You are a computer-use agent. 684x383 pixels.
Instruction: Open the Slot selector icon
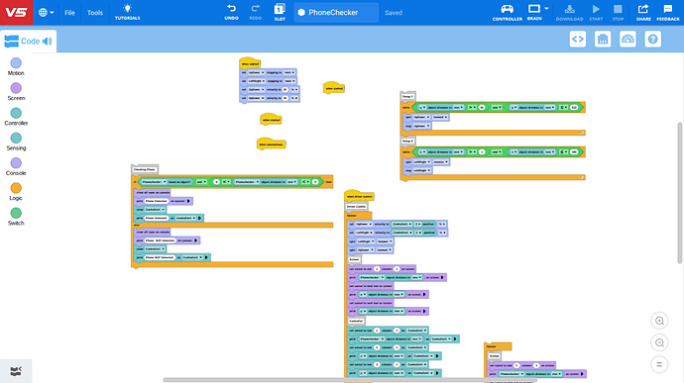pyautogui.click(x=280, y=9)
